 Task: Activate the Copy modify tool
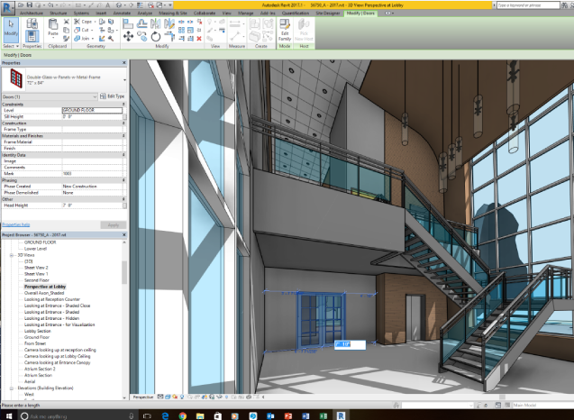141,36
